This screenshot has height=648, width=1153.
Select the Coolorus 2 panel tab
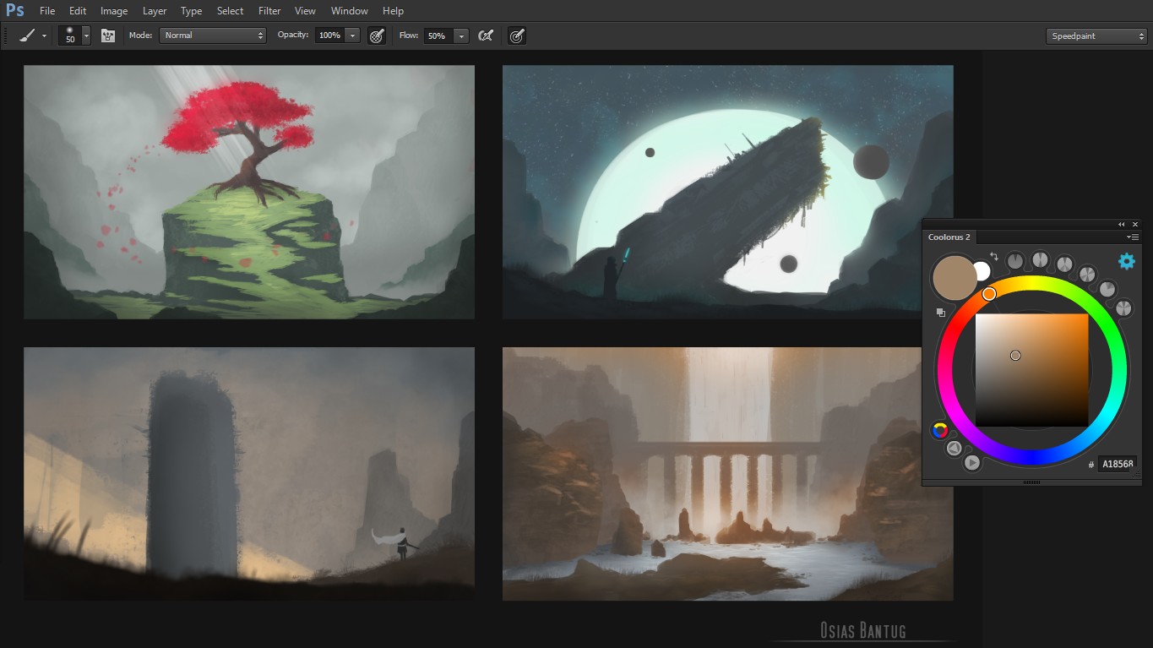click(949, 237)
